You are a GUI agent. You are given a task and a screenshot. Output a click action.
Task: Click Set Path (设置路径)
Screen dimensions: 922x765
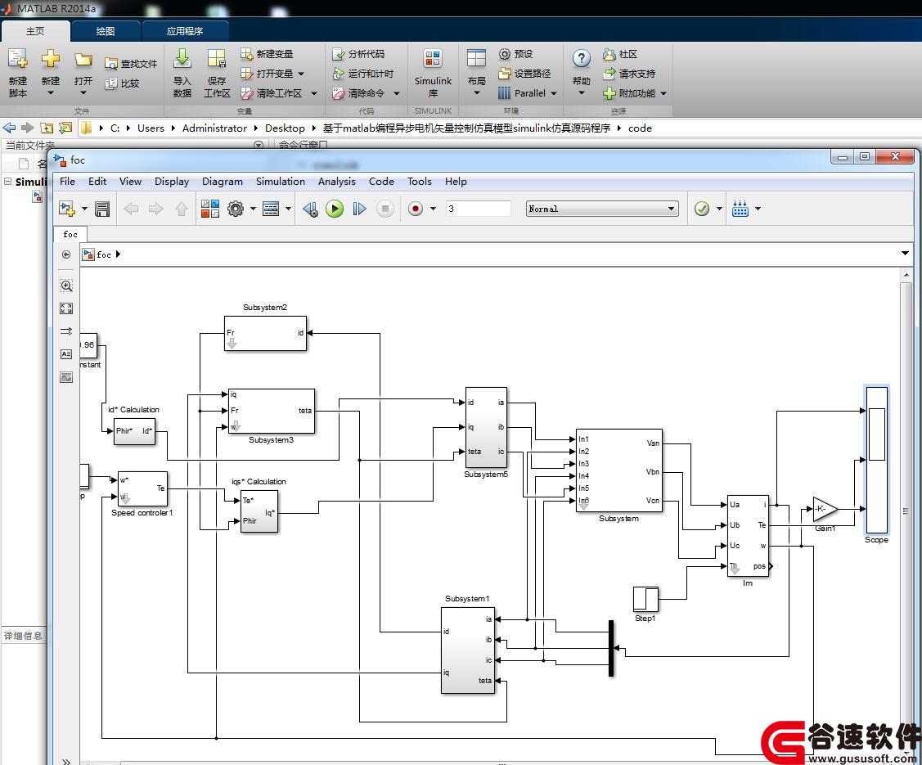pos(524,74)
